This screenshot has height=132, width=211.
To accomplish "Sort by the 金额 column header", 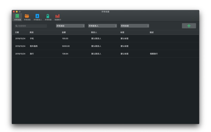I will coord(64,32).
